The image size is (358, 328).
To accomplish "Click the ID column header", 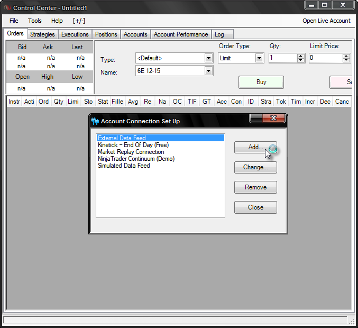I will [251, 102].
